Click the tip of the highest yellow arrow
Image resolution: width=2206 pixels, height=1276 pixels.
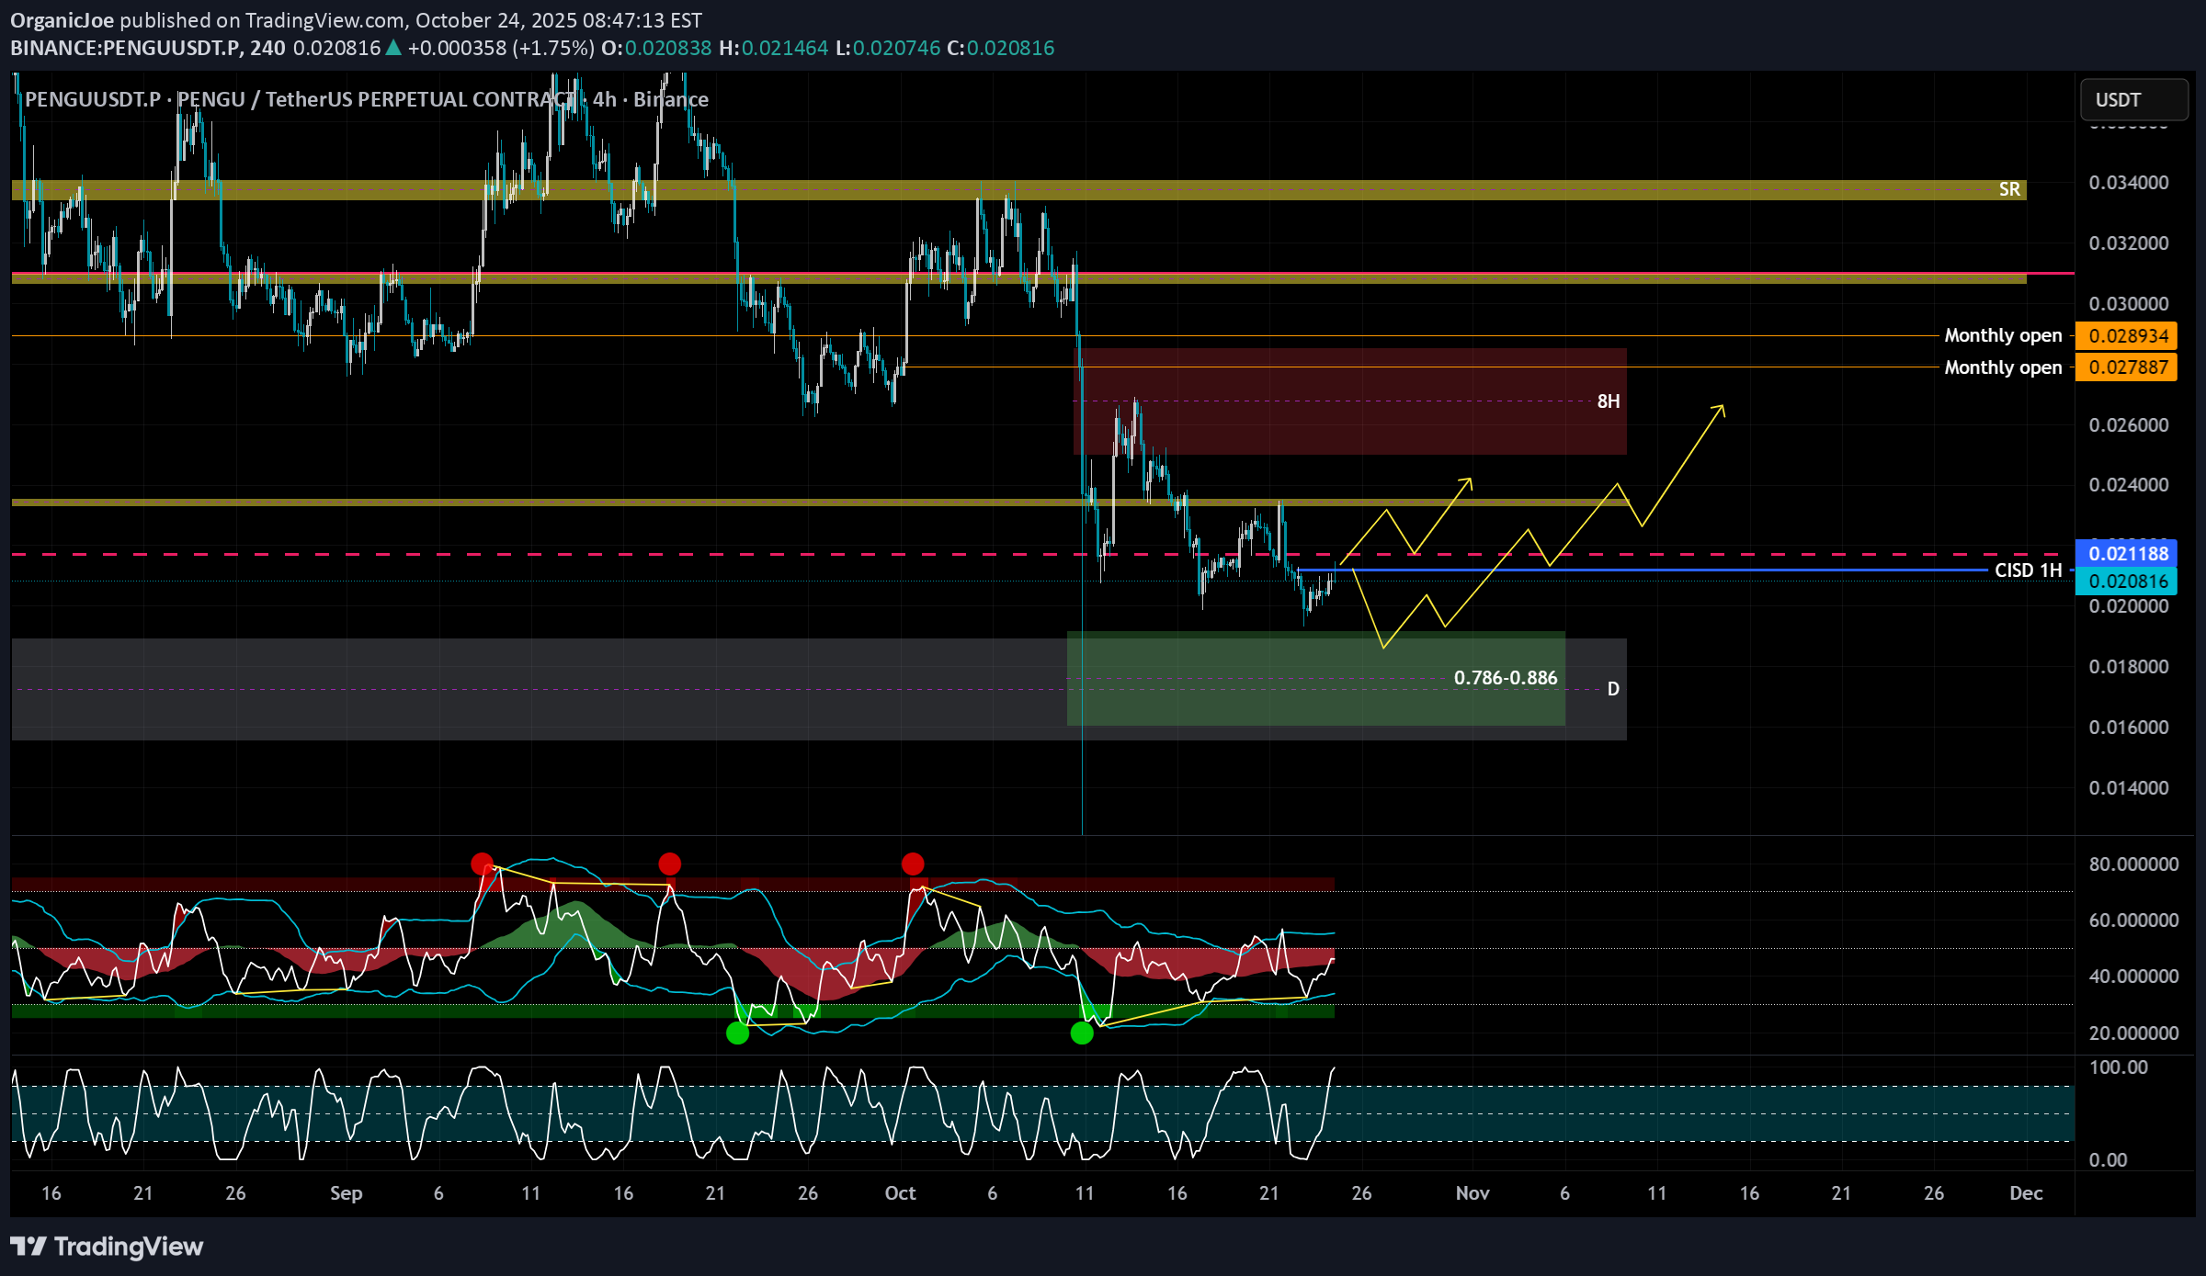click(1721, 406)
